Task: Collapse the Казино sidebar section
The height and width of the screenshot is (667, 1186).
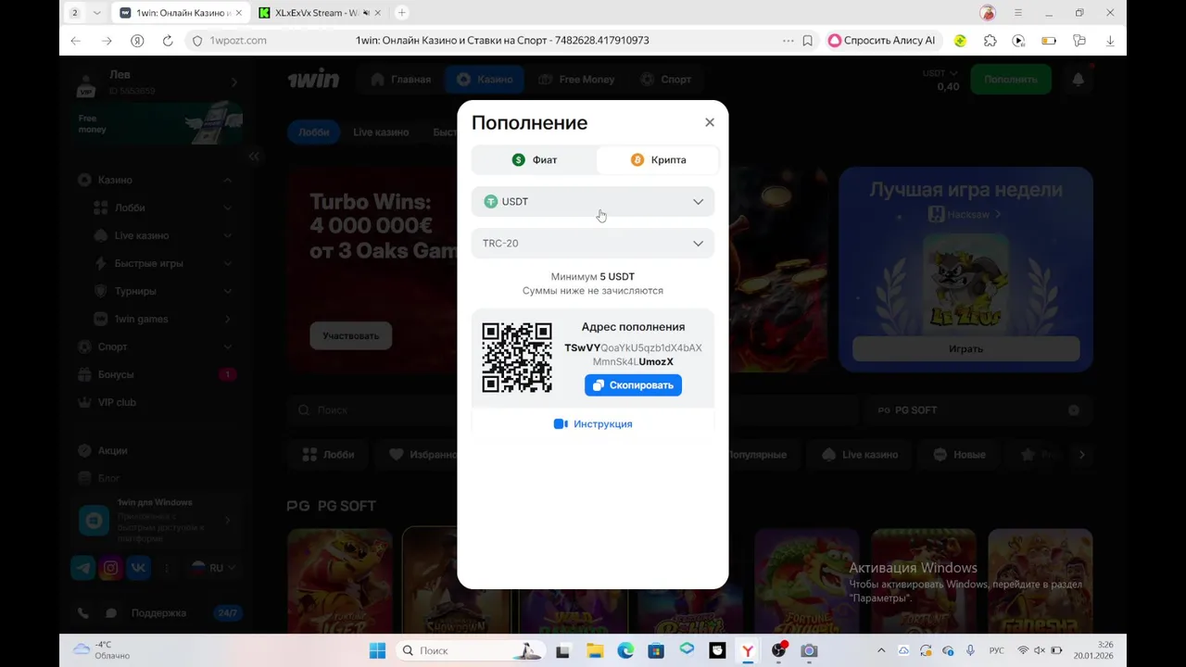Action: coord(228,180)
